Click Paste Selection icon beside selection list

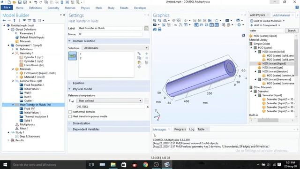pos(139,62)
